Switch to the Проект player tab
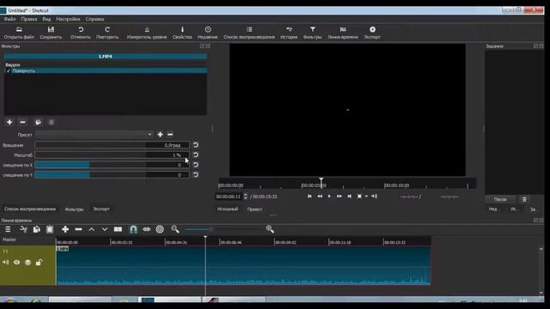 pyautogui.click(x=254, y=209)
